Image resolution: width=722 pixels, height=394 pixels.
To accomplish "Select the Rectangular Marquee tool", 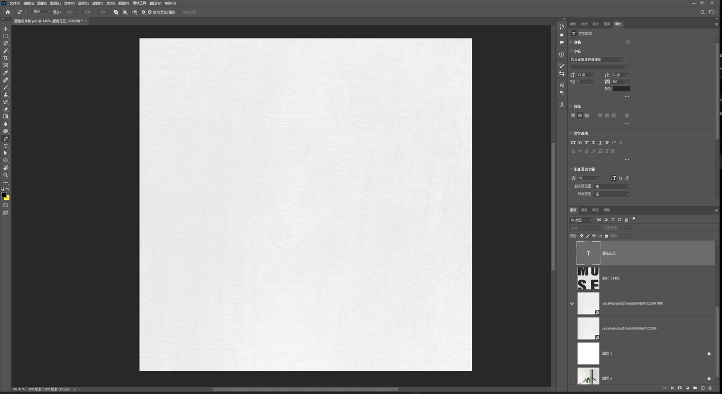I will pos(6,36).
